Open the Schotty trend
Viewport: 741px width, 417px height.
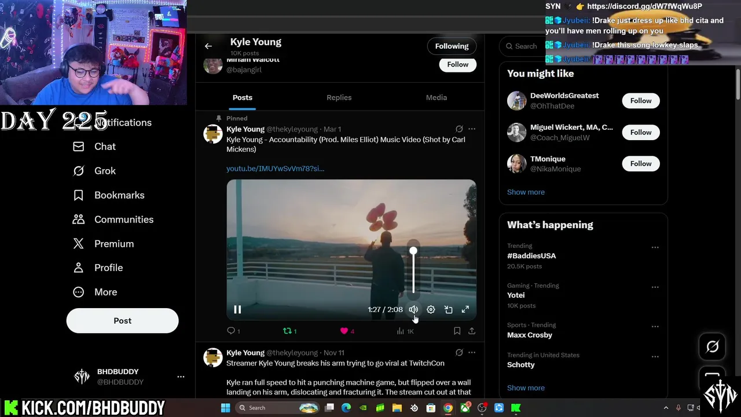click(521, 365)
